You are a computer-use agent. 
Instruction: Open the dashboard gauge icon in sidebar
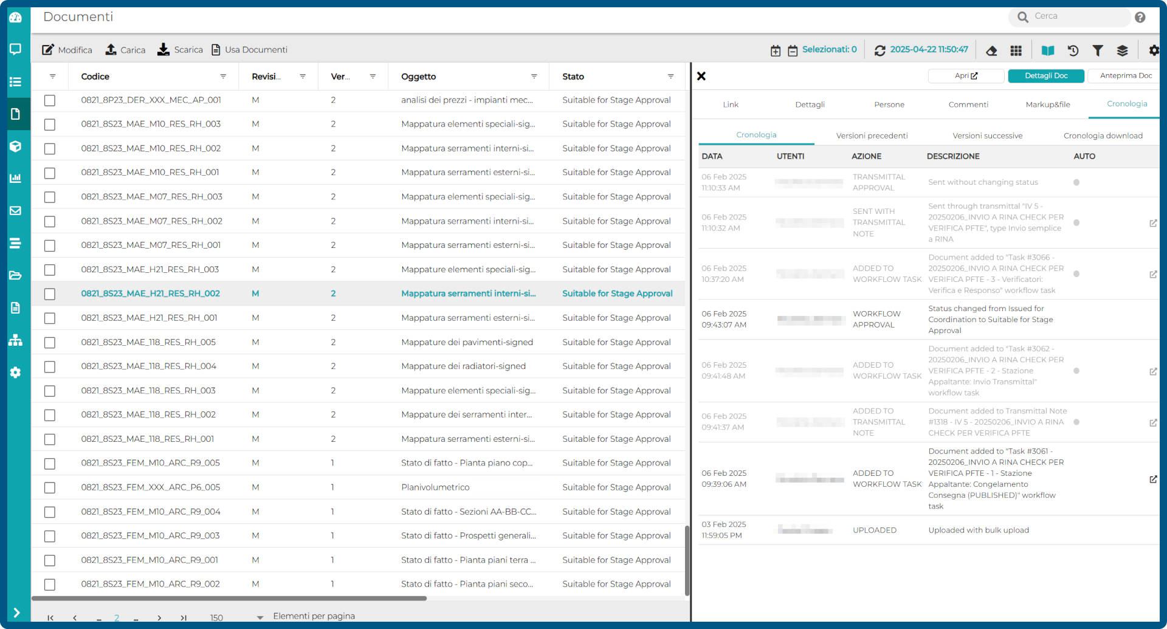click(16, 17)
